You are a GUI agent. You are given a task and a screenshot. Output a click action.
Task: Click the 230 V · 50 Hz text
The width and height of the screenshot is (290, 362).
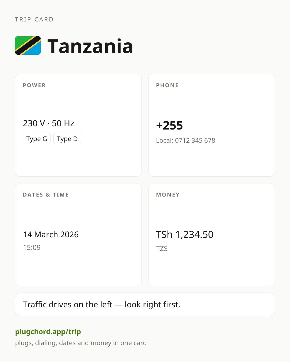[49, 123]
